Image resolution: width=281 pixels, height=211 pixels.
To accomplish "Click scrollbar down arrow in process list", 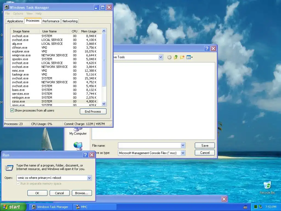I will [104, 104].
